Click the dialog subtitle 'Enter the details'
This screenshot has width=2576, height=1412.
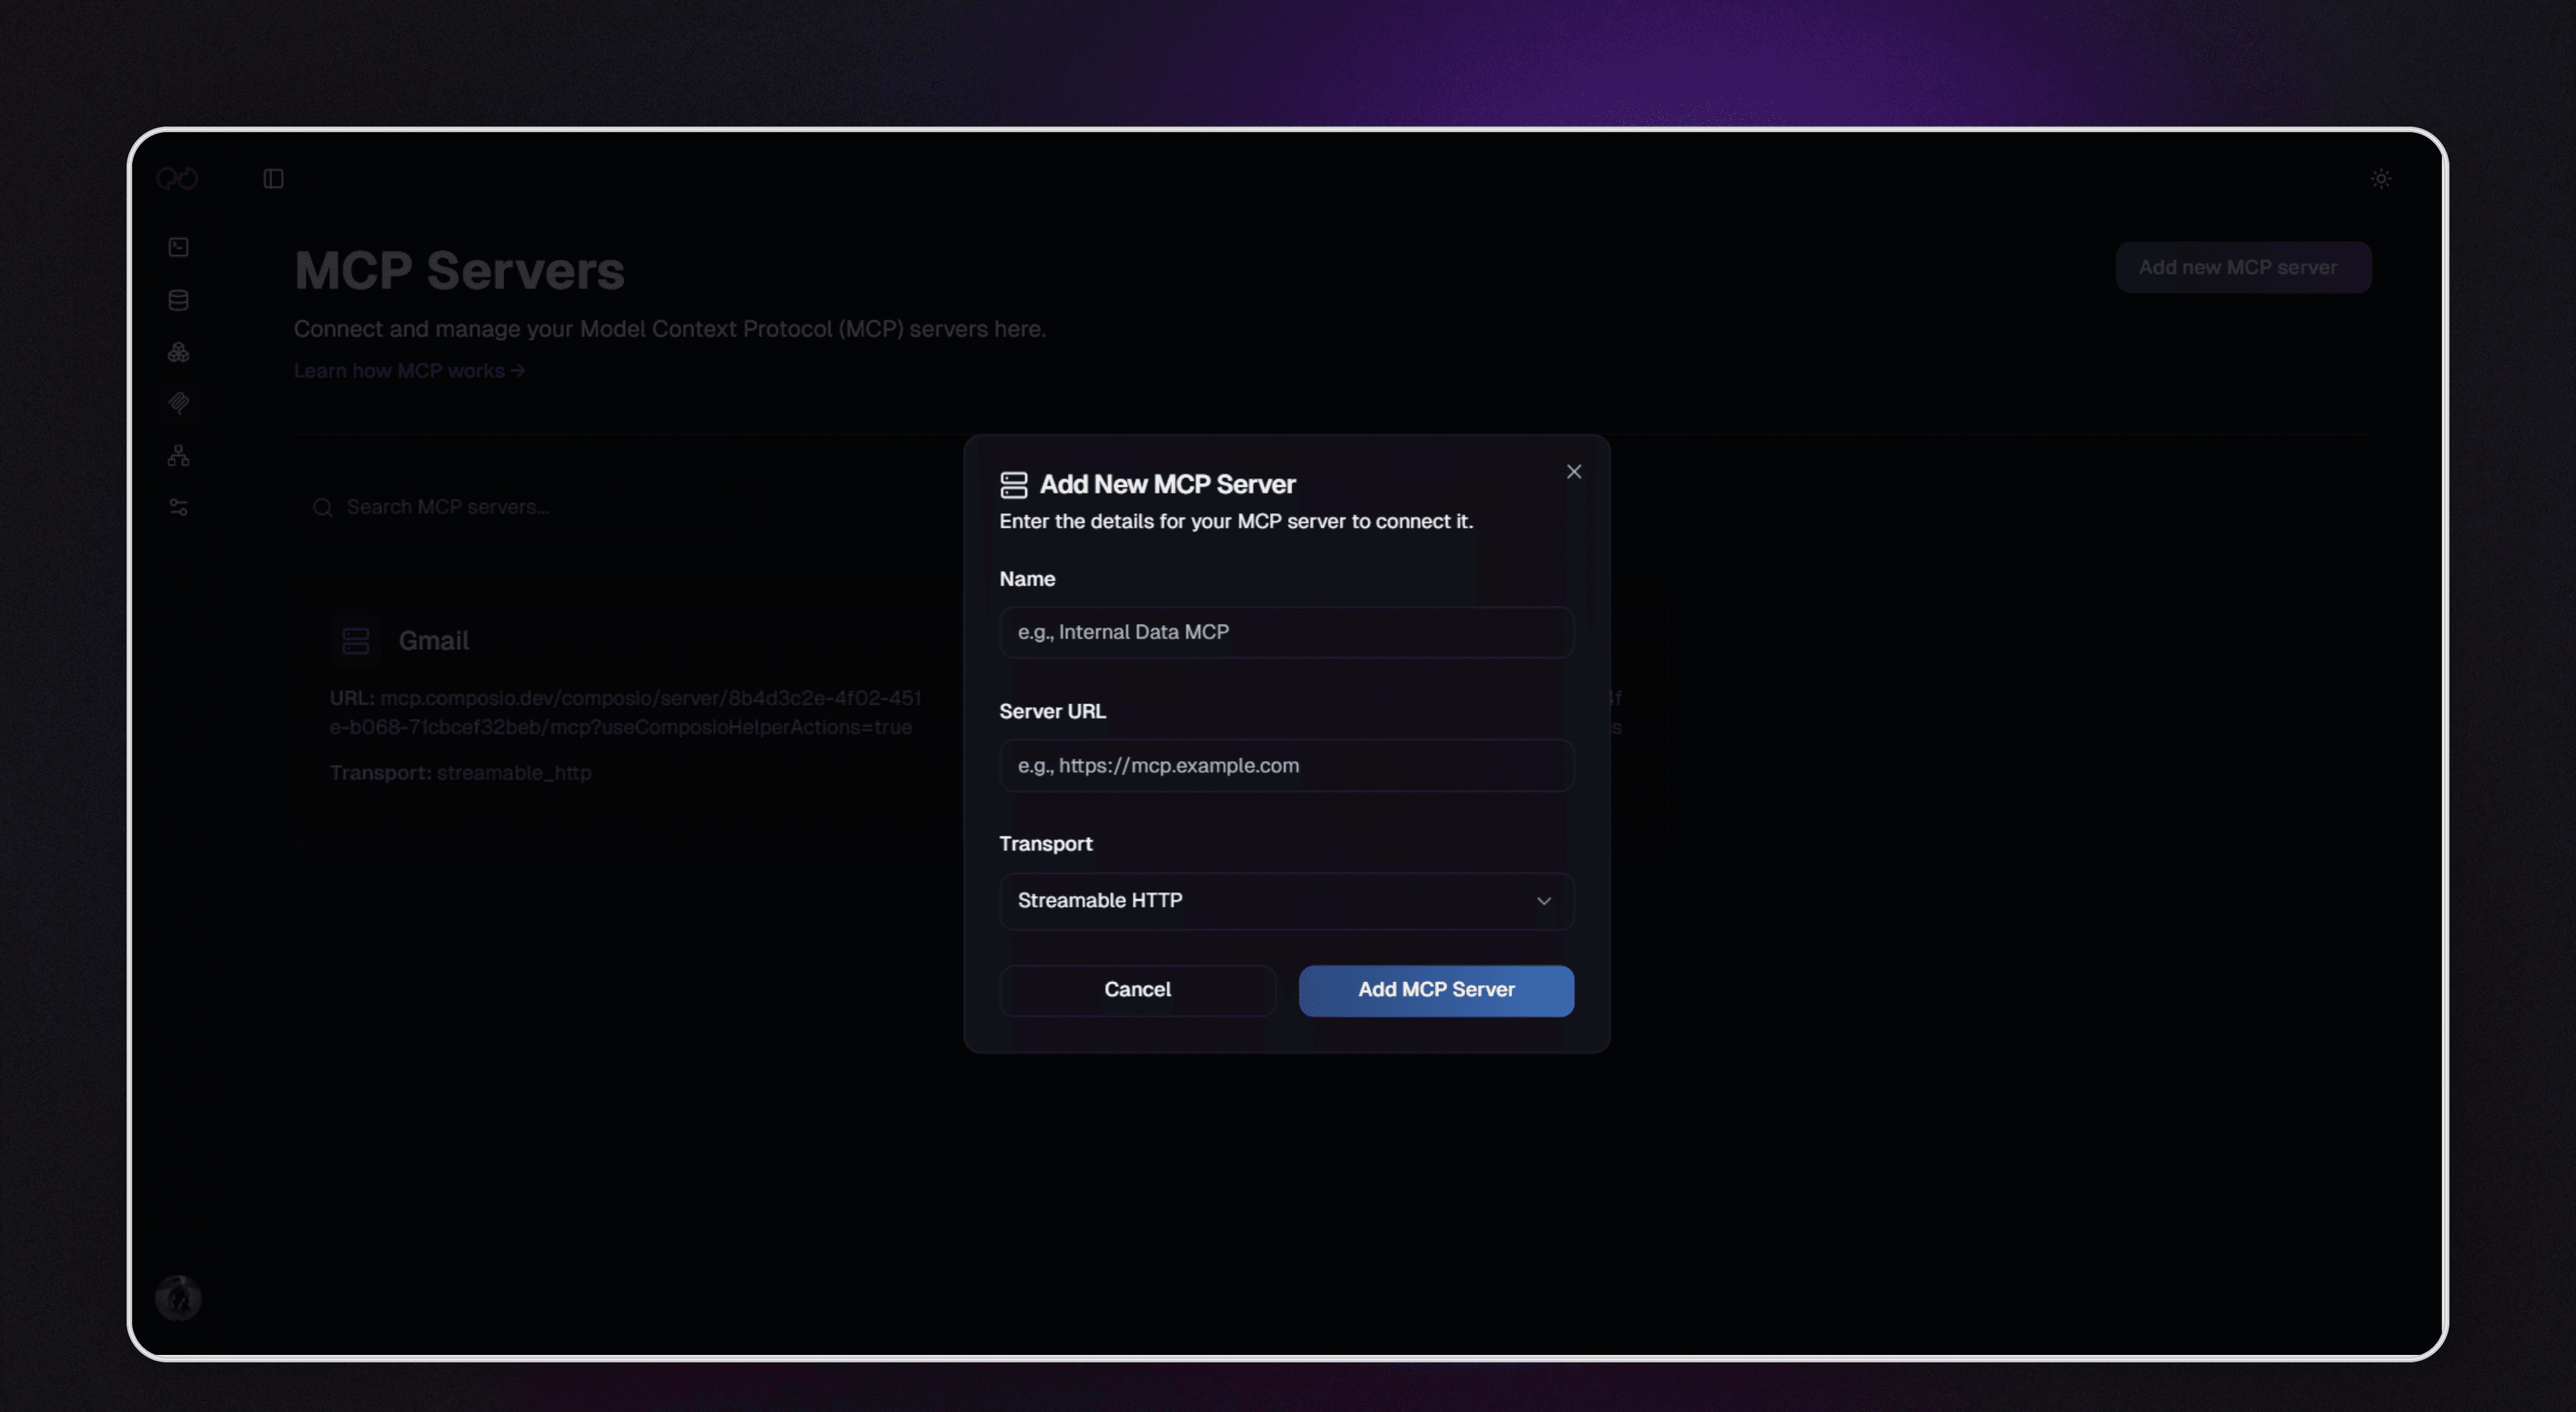[x=1236, y=521]
